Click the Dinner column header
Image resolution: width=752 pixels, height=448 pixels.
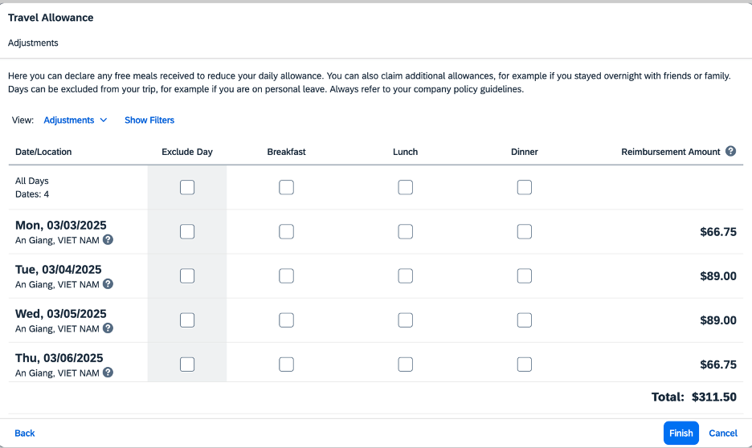click(524, 152)
